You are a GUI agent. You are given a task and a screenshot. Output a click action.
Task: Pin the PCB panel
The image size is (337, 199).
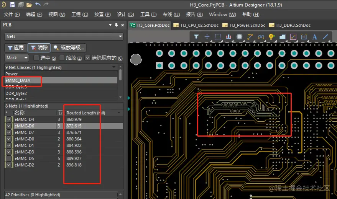coord(116,25)
